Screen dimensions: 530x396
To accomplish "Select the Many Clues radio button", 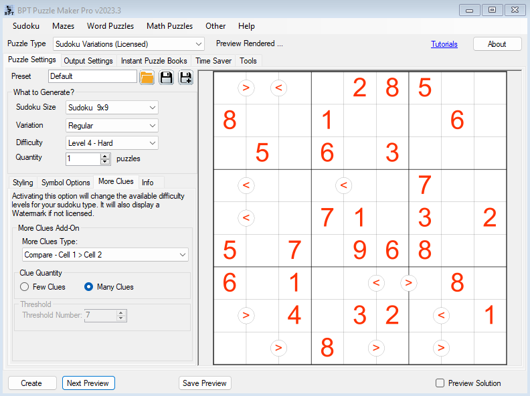I will coord(89,287).
